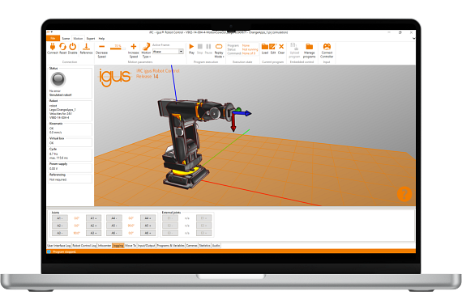Click the 'Simulated robot!' status text

(x=61, y=95)
